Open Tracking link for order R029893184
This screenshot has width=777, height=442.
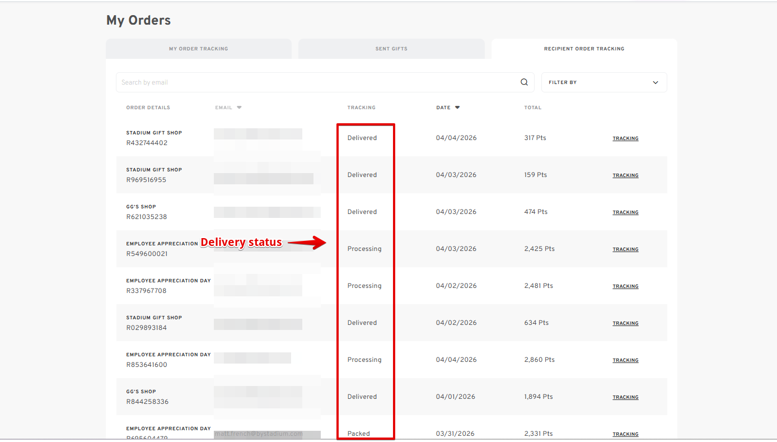tap(625, 323)
